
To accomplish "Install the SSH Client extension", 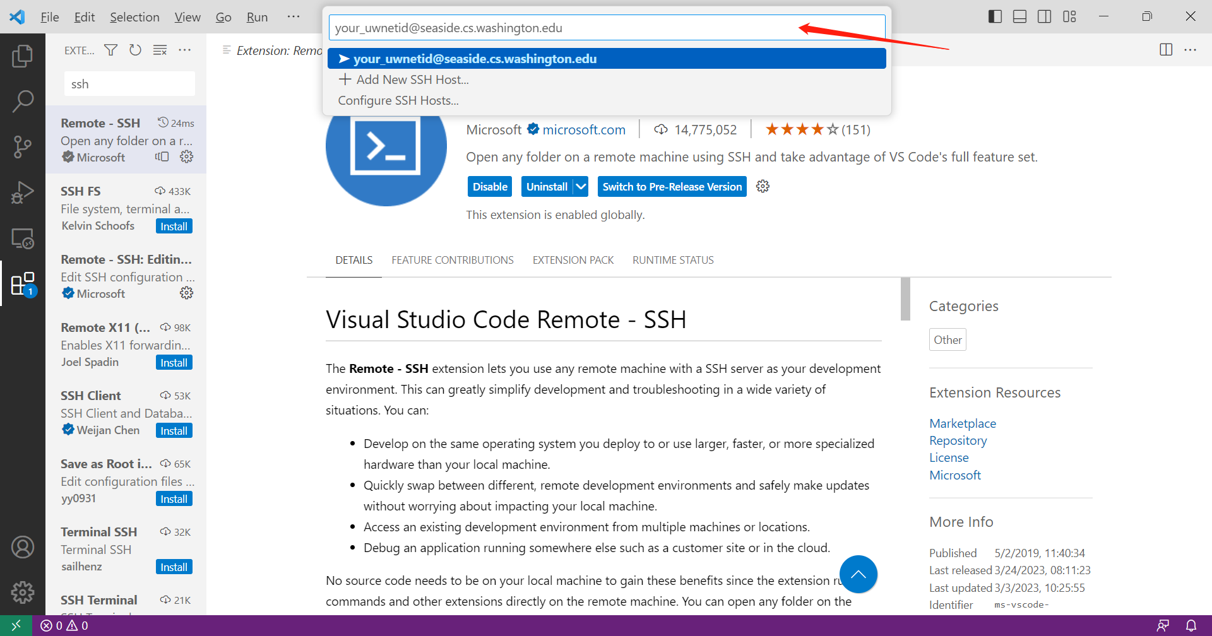I will tap(174, 431).
